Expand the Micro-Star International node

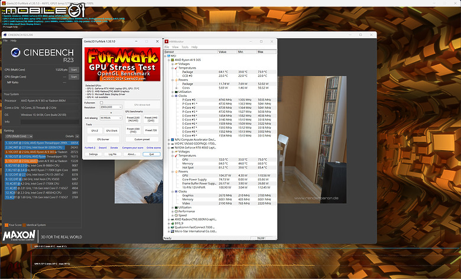pyautogui.click(x=169, y=232)
